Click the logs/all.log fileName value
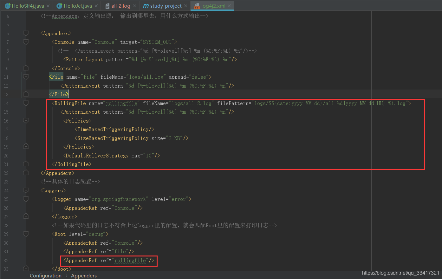This screenshot has height=279, width=442. tap(146, 77)
